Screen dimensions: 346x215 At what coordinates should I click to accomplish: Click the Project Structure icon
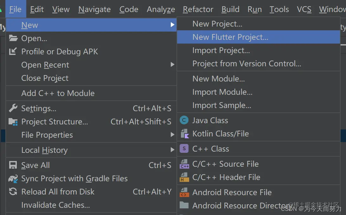coord(13,122)
